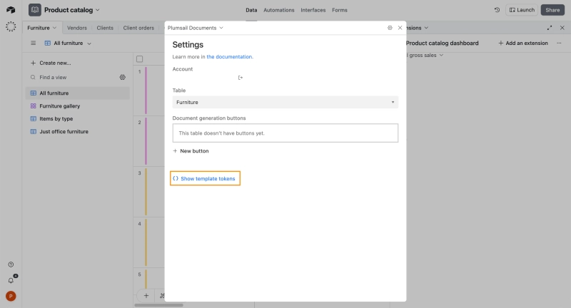Click Show template tokens link

point(205,178)
